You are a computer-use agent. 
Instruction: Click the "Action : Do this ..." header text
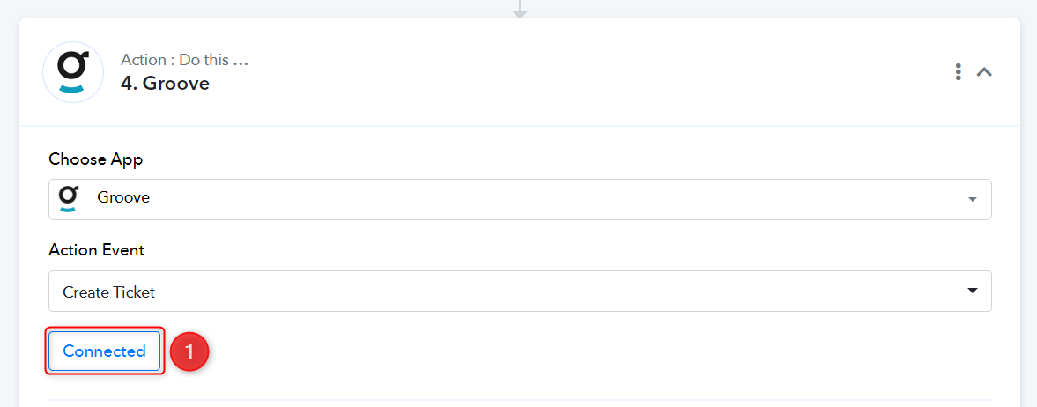tap(184, 60)
